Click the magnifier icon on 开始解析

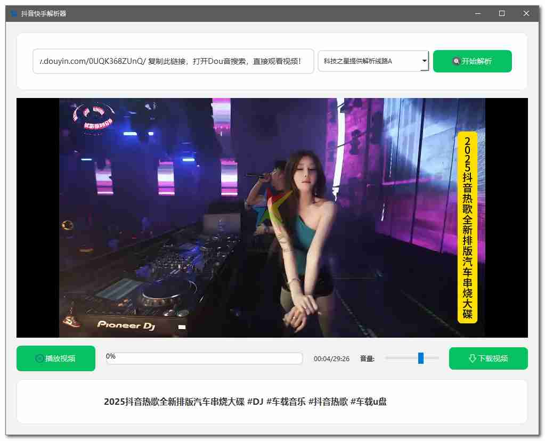click(456, 61)
